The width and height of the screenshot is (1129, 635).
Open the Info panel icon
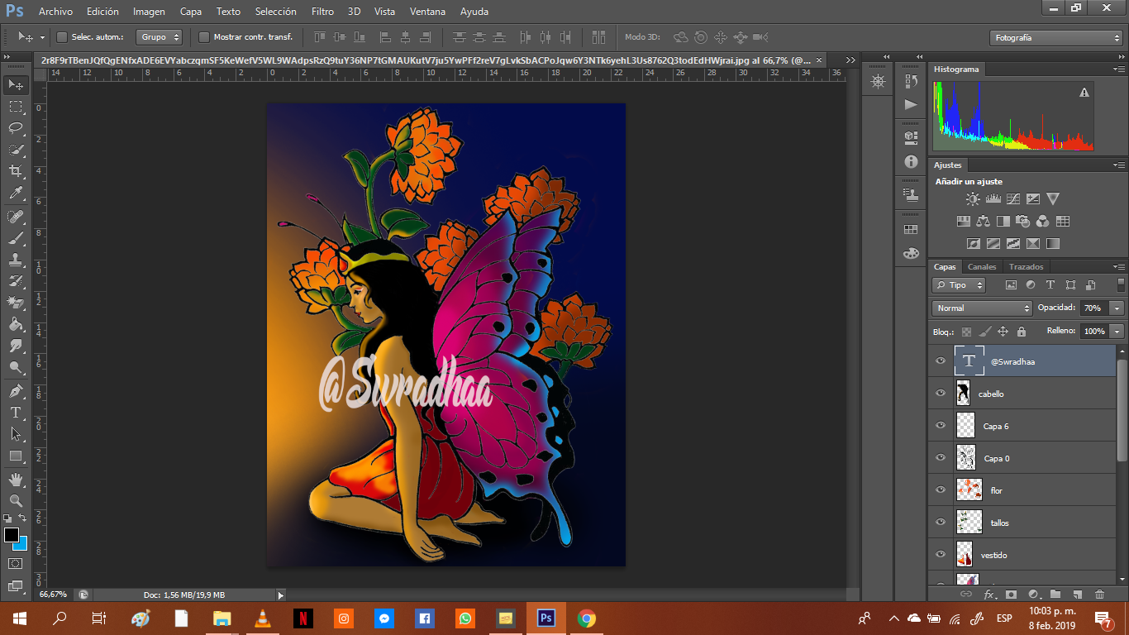pos(911,162)
